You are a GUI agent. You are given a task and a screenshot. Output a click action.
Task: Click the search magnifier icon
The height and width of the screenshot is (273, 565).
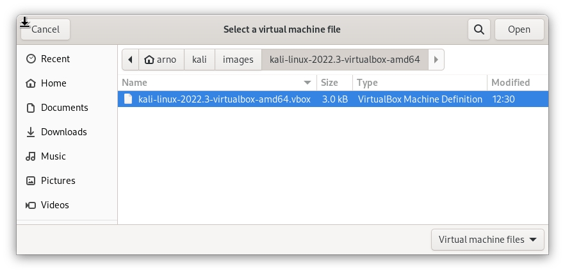(x=479, y=29)
